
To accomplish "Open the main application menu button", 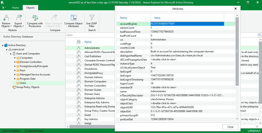I will [x=4, y=8].
